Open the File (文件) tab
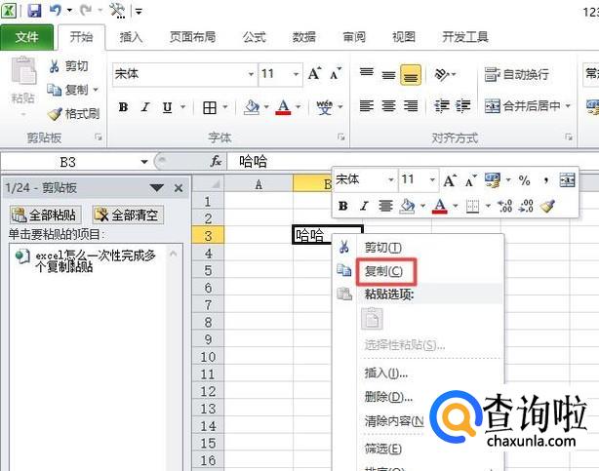 [26, 37]
